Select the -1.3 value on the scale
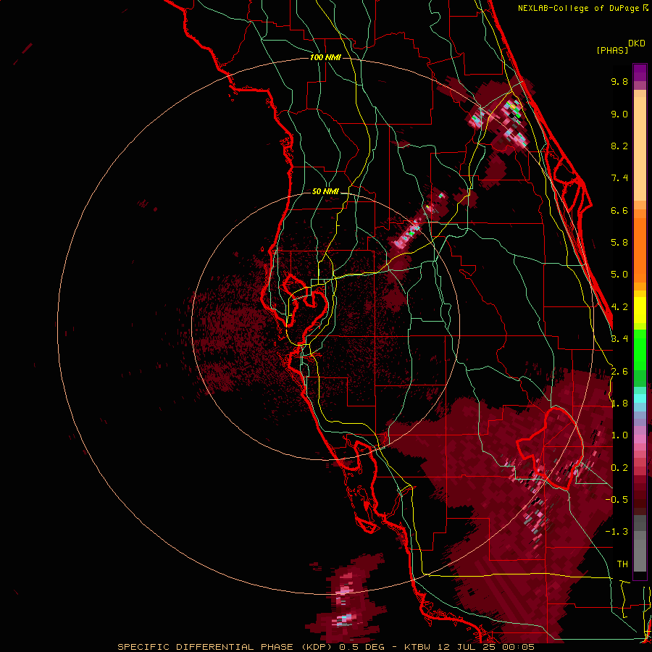Image resolution: width=652 pixels, height=652 pixels. click(617, 532)
